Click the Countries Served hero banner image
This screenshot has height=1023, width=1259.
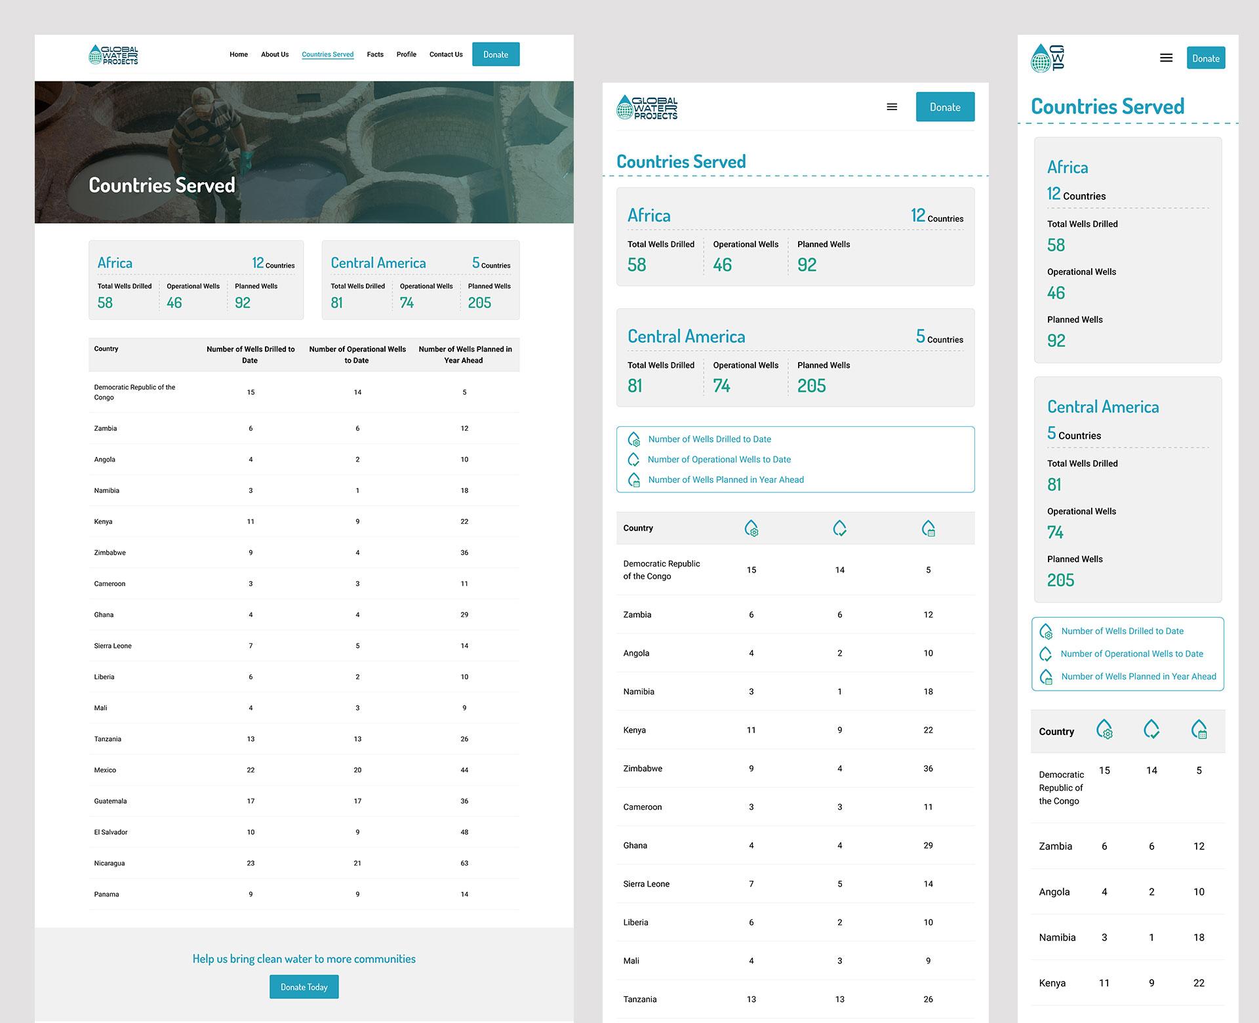[x=304, y=151]
